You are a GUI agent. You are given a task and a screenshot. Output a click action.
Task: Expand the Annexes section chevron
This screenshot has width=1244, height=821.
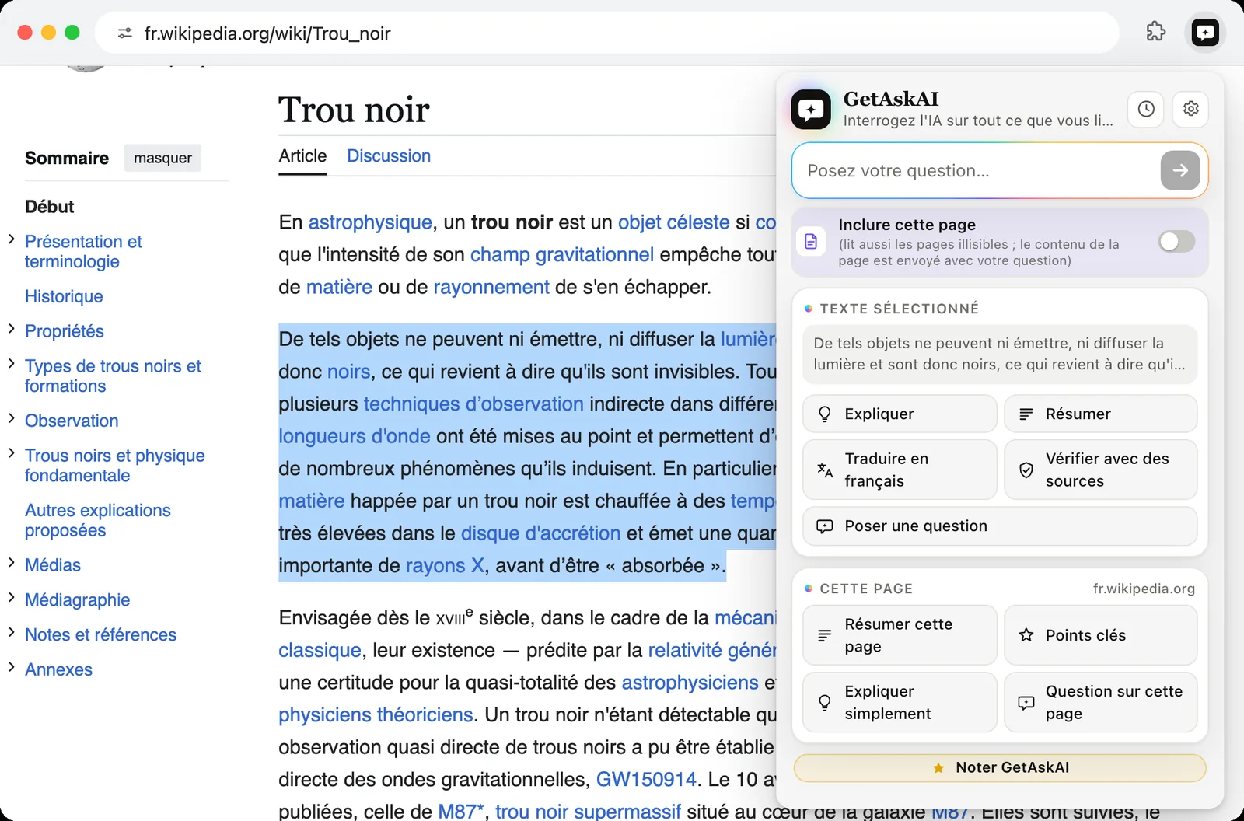[12, 667]
